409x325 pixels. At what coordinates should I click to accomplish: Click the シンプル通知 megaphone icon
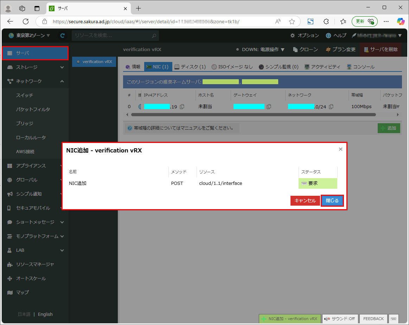click(9, 194)
